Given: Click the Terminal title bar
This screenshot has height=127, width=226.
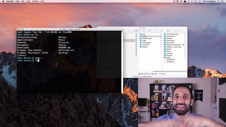Looking at the screenshot, I should [70, 29].
